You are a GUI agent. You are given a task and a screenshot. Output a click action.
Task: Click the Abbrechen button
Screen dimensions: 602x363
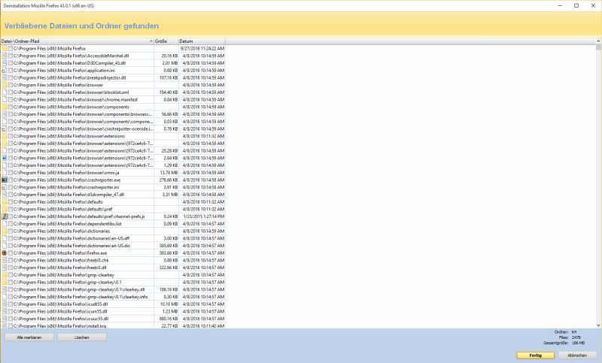pos(577,355)
